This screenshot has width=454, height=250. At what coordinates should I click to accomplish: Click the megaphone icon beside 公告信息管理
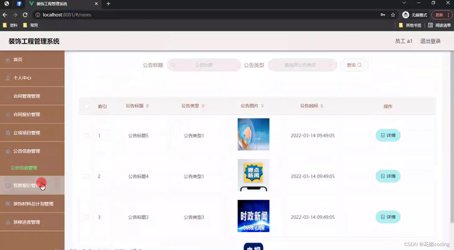[x=8, y=151]
